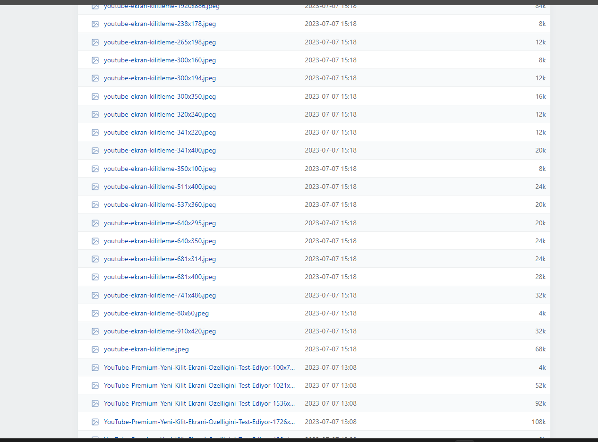Click the image icon beside youtube-ekran-kilitleme-741x486.jpeg
598x442 pixels.
[x=95, y=295]
